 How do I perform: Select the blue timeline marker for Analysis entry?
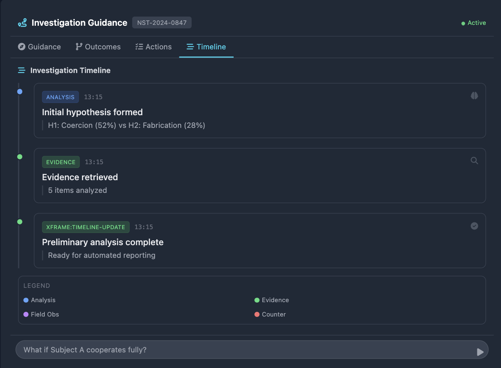(x=20, y=92)
